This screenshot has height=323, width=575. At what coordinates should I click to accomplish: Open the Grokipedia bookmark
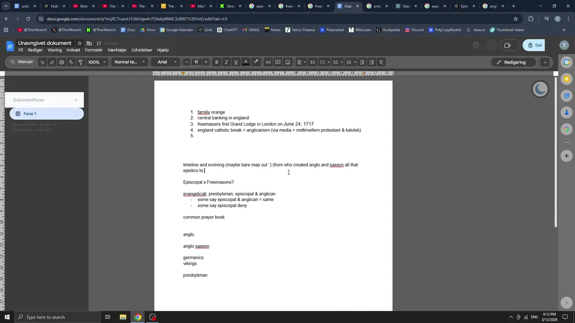coord(388,30)
